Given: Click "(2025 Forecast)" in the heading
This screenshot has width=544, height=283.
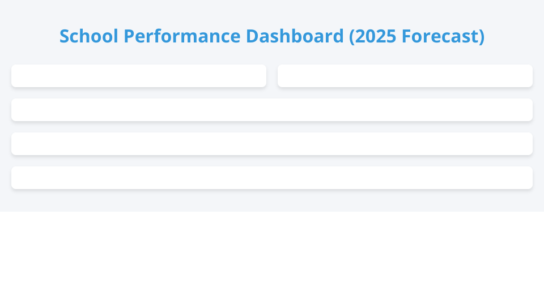Looking at the screenshot, I should [x=416, y=36].
